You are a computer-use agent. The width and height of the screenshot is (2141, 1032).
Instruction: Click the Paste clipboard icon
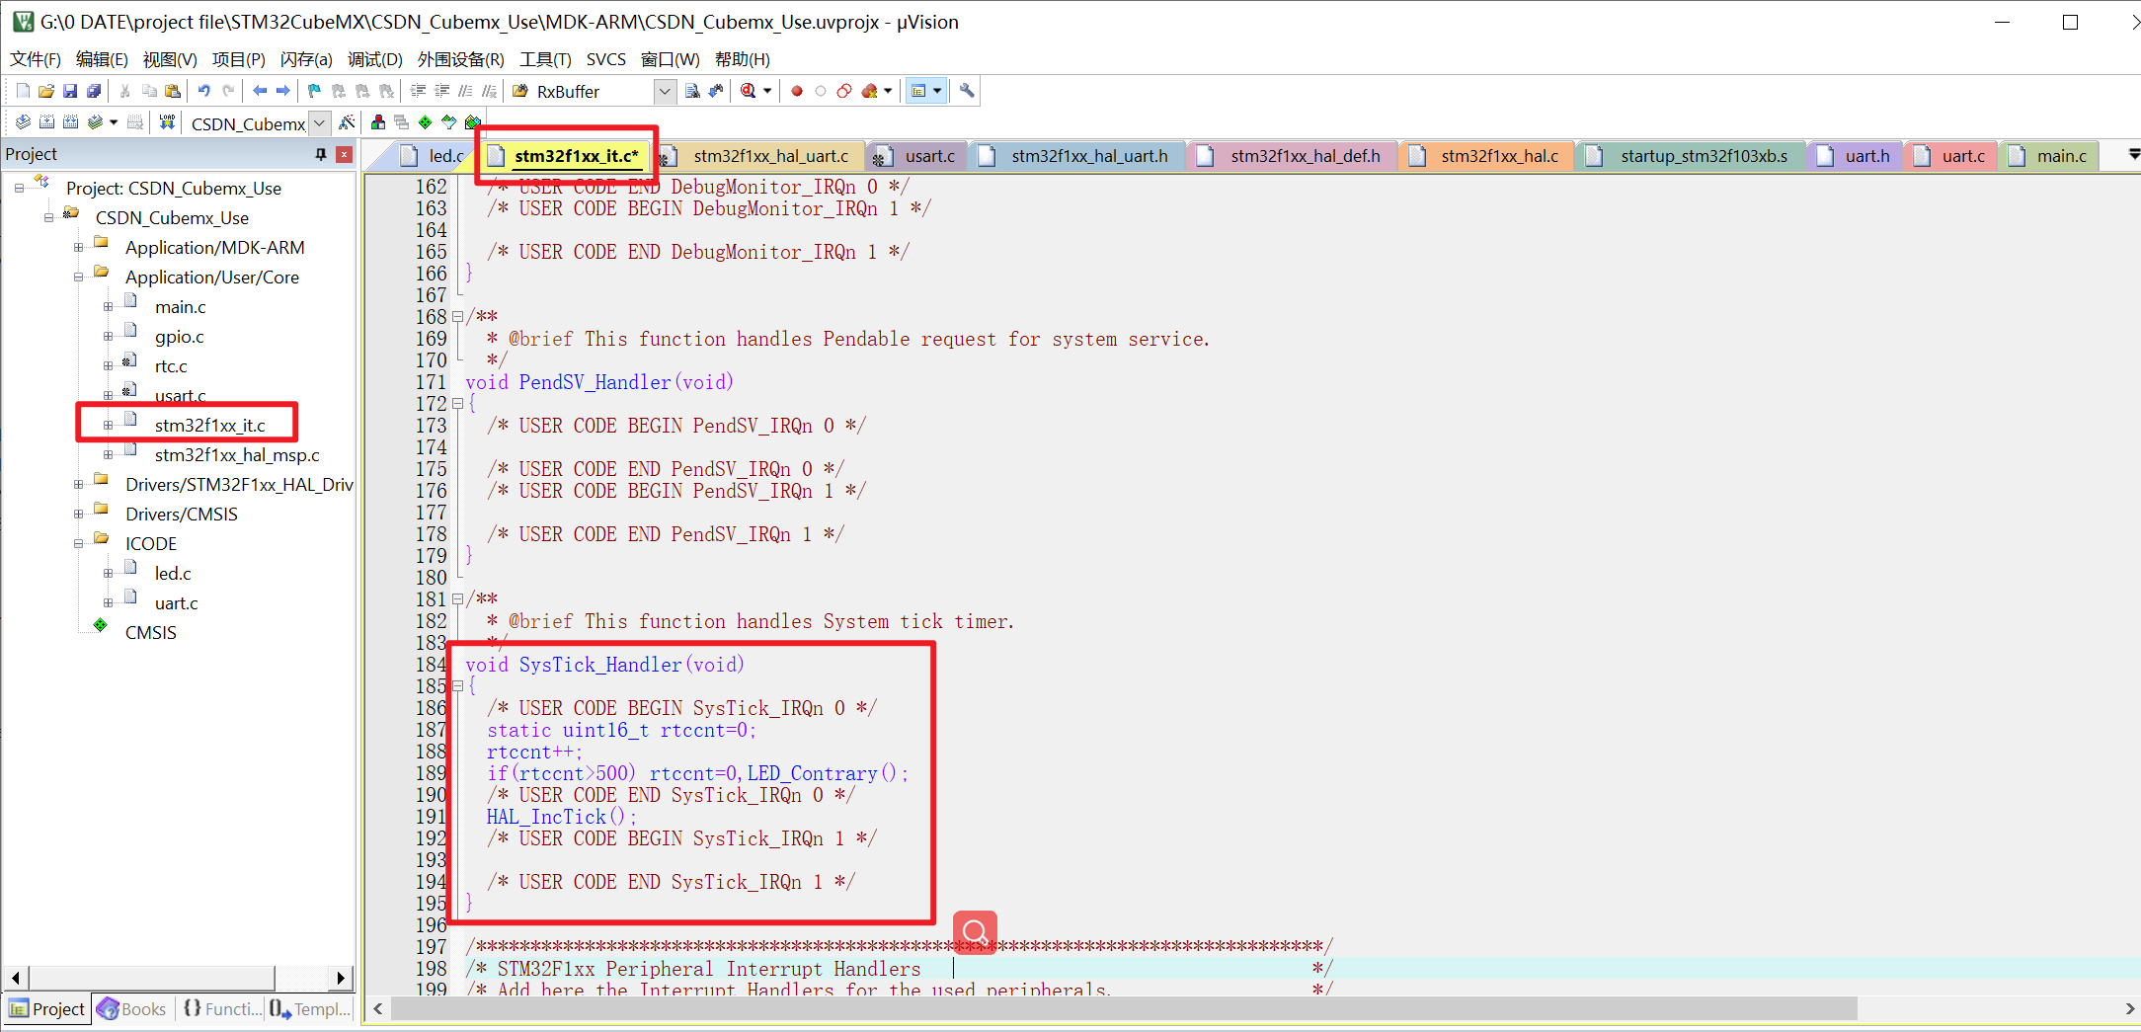(x=173, y=91)
